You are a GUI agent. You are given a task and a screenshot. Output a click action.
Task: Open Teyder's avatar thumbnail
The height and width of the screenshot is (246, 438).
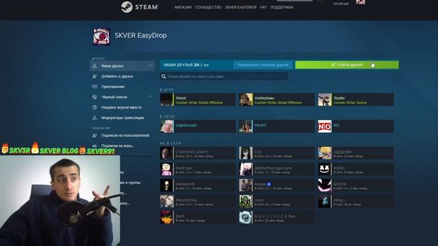pyautogui.click(x=324, y=100)
